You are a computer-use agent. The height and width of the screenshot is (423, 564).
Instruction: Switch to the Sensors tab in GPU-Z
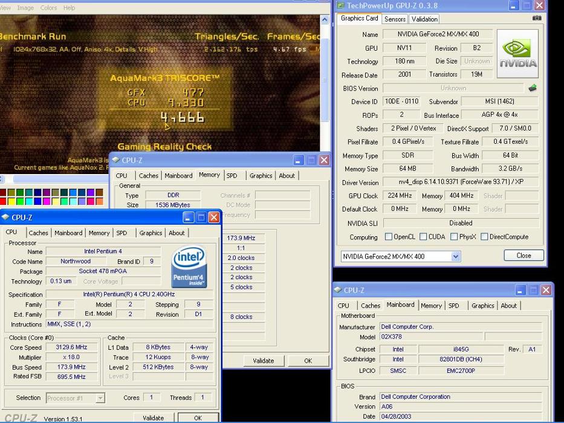[395, 19]
